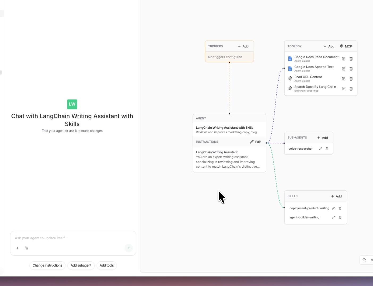Delete the agent-builder-writing skill

pyautogui.click(x=340, y=217)
